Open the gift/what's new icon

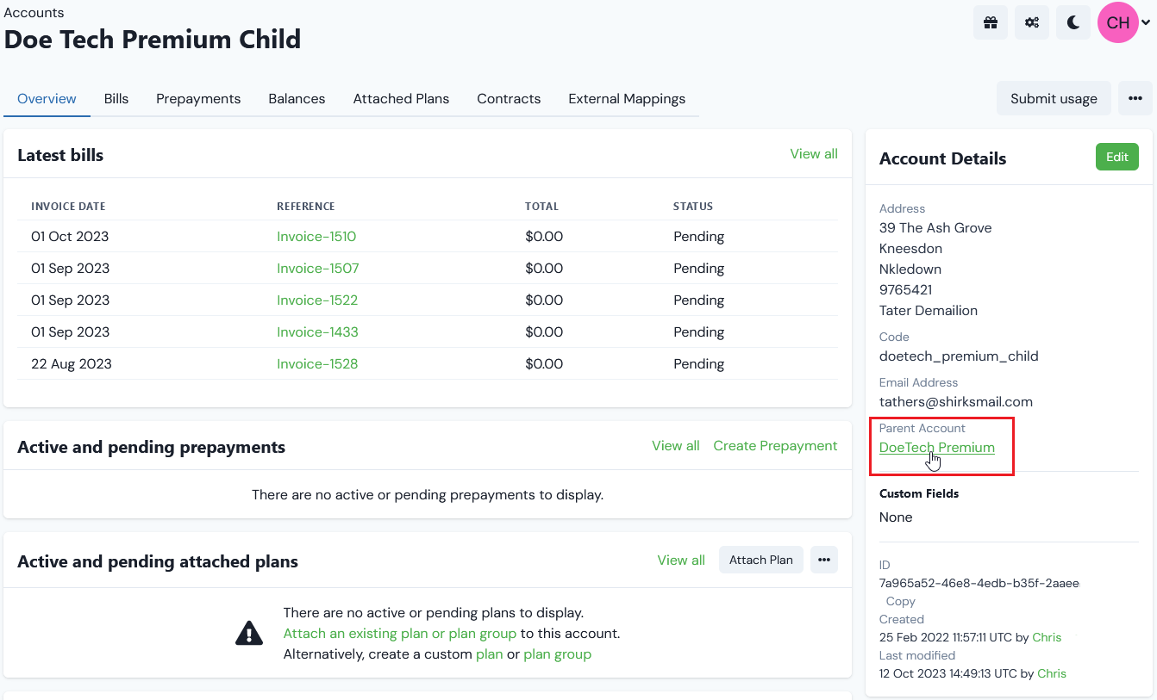click(x=990, y=22)
